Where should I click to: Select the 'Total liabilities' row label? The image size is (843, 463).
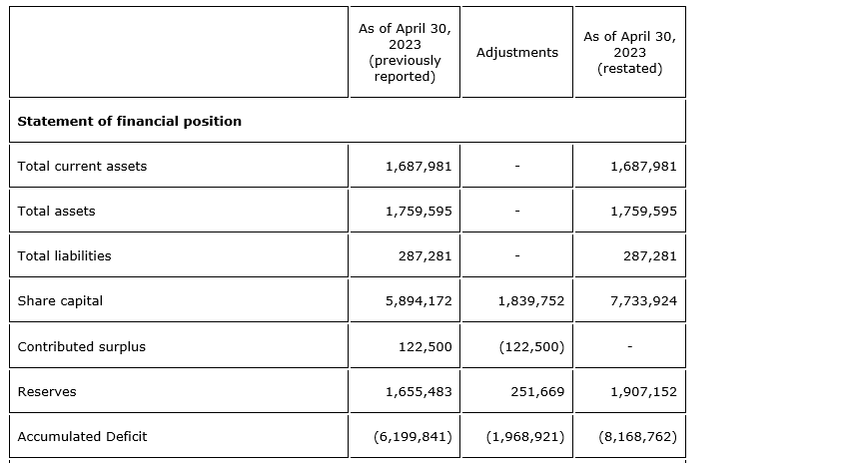(x=65, y=256)
